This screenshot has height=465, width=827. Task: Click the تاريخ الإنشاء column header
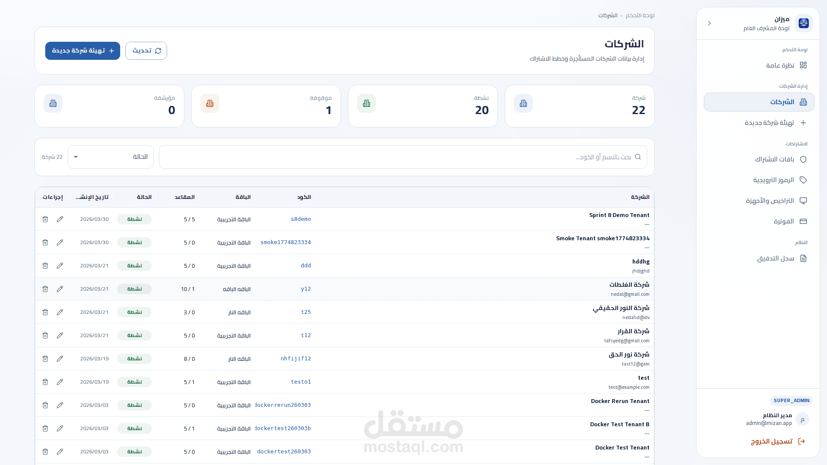tap(92, 197)
